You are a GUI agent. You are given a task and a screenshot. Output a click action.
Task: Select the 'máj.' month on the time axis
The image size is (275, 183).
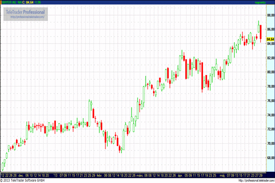[222, 175]
